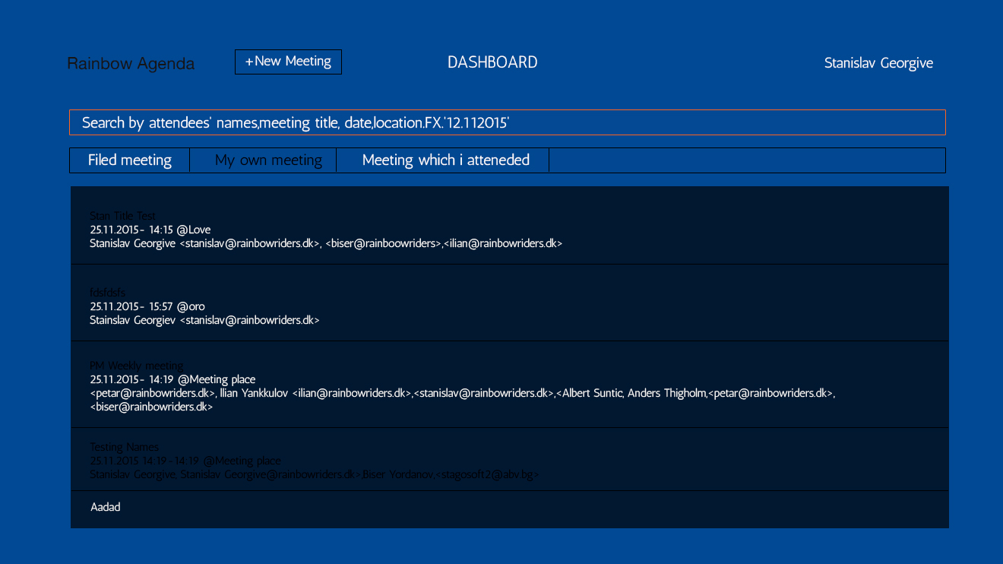
Task: Open the PM Weekly meeting title
Action: (x=137, y=366)
